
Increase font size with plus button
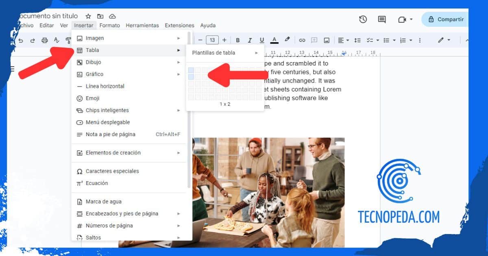[224, 40]
